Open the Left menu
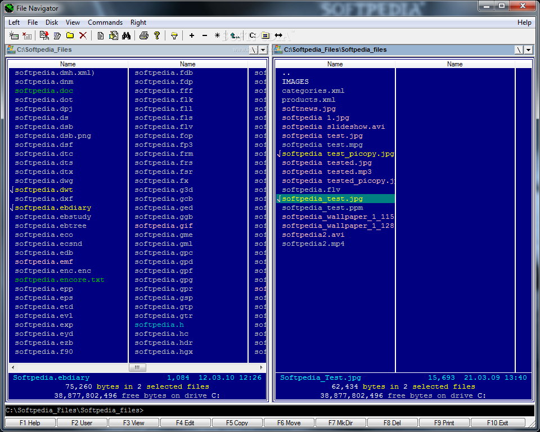The image size is (540, 432). click(x=14, y=22)
